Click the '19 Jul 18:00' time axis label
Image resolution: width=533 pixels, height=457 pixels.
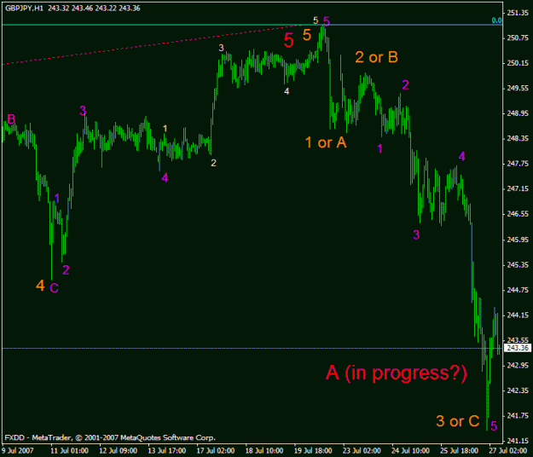tap(313, 451)
